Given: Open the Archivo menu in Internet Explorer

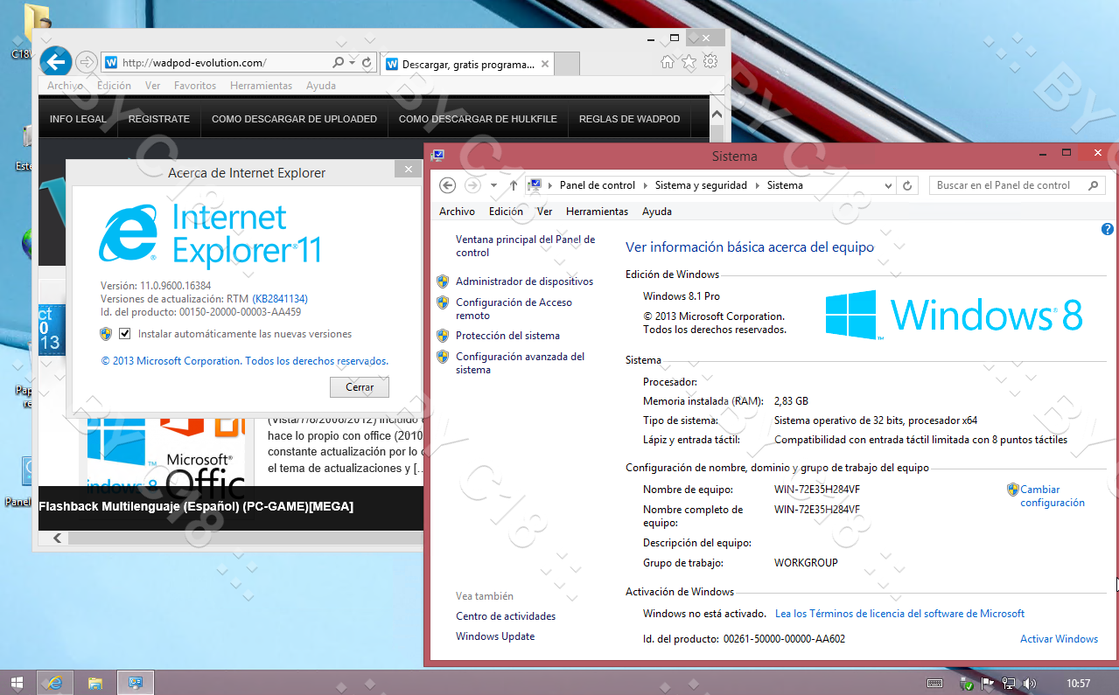Looking at the screenshot, I should [x=65, y=86].
